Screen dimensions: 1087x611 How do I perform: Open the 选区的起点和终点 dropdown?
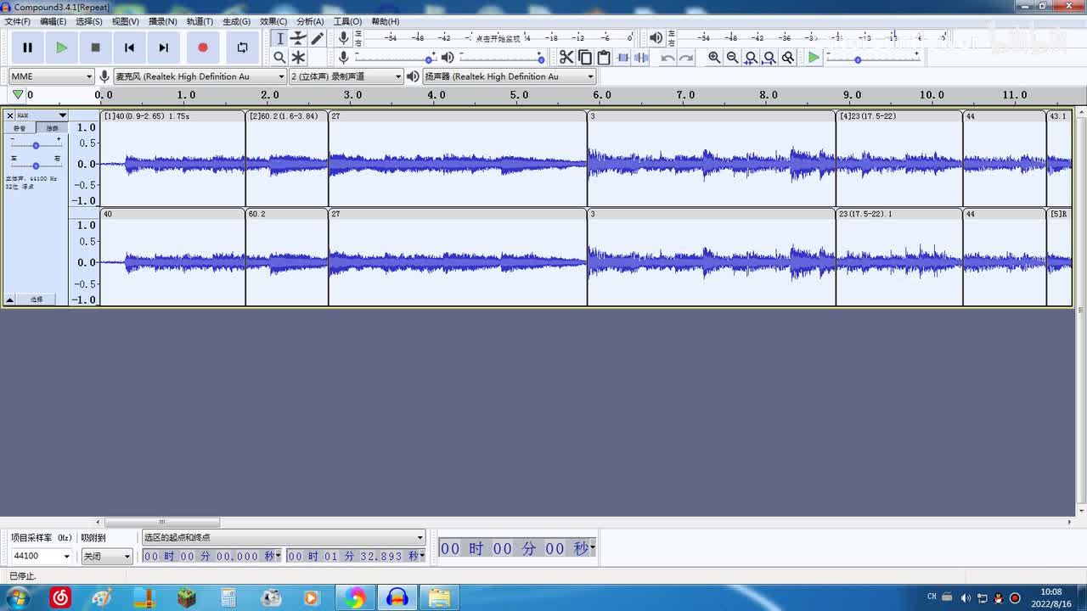(284, 537)
